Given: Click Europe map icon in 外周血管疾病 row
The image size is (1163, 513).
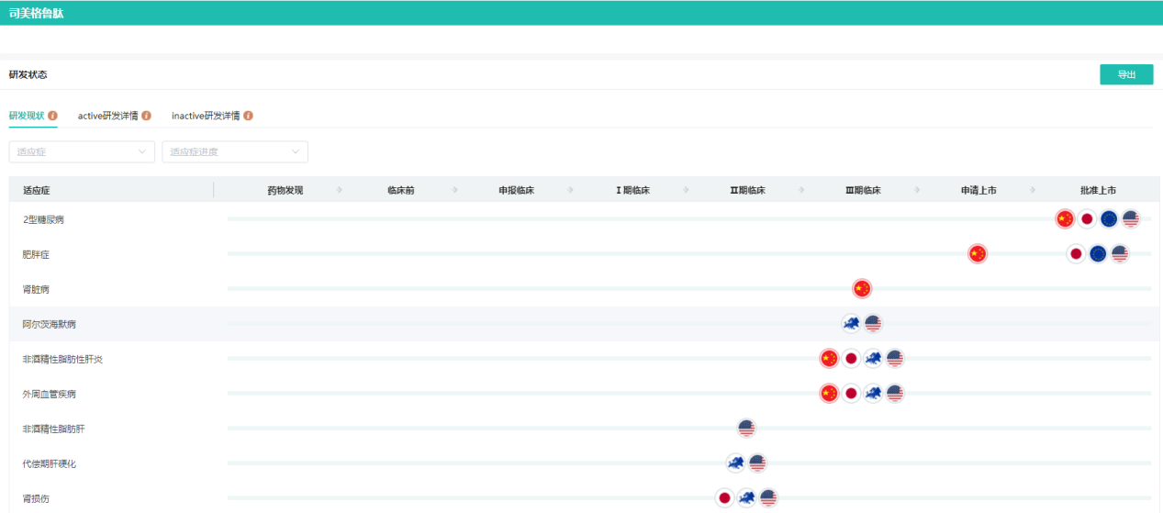Looking at the screenshot, I should pos(873,393).
